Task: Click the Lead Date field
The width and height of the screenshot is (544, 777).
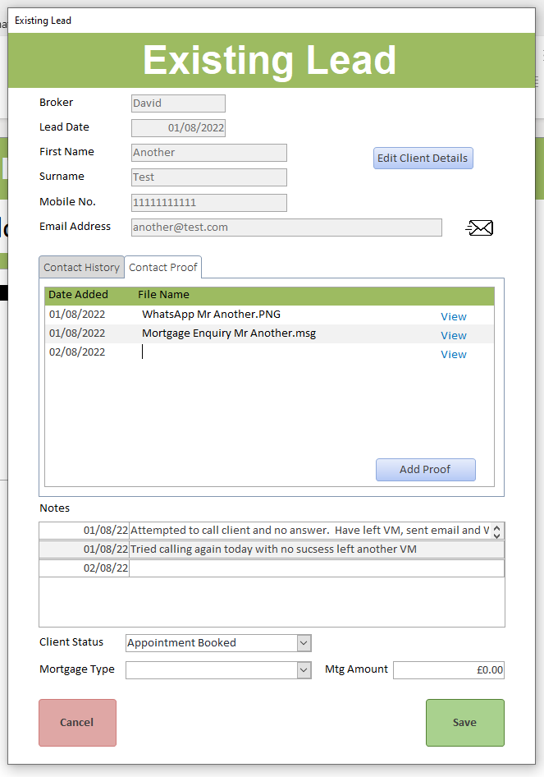Action: pyautogui.click(x=178, y=128)
